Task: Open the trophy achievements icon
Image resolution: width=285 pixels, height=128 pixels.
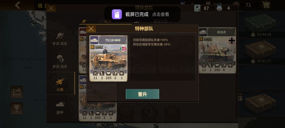Action: click(17, 108)
